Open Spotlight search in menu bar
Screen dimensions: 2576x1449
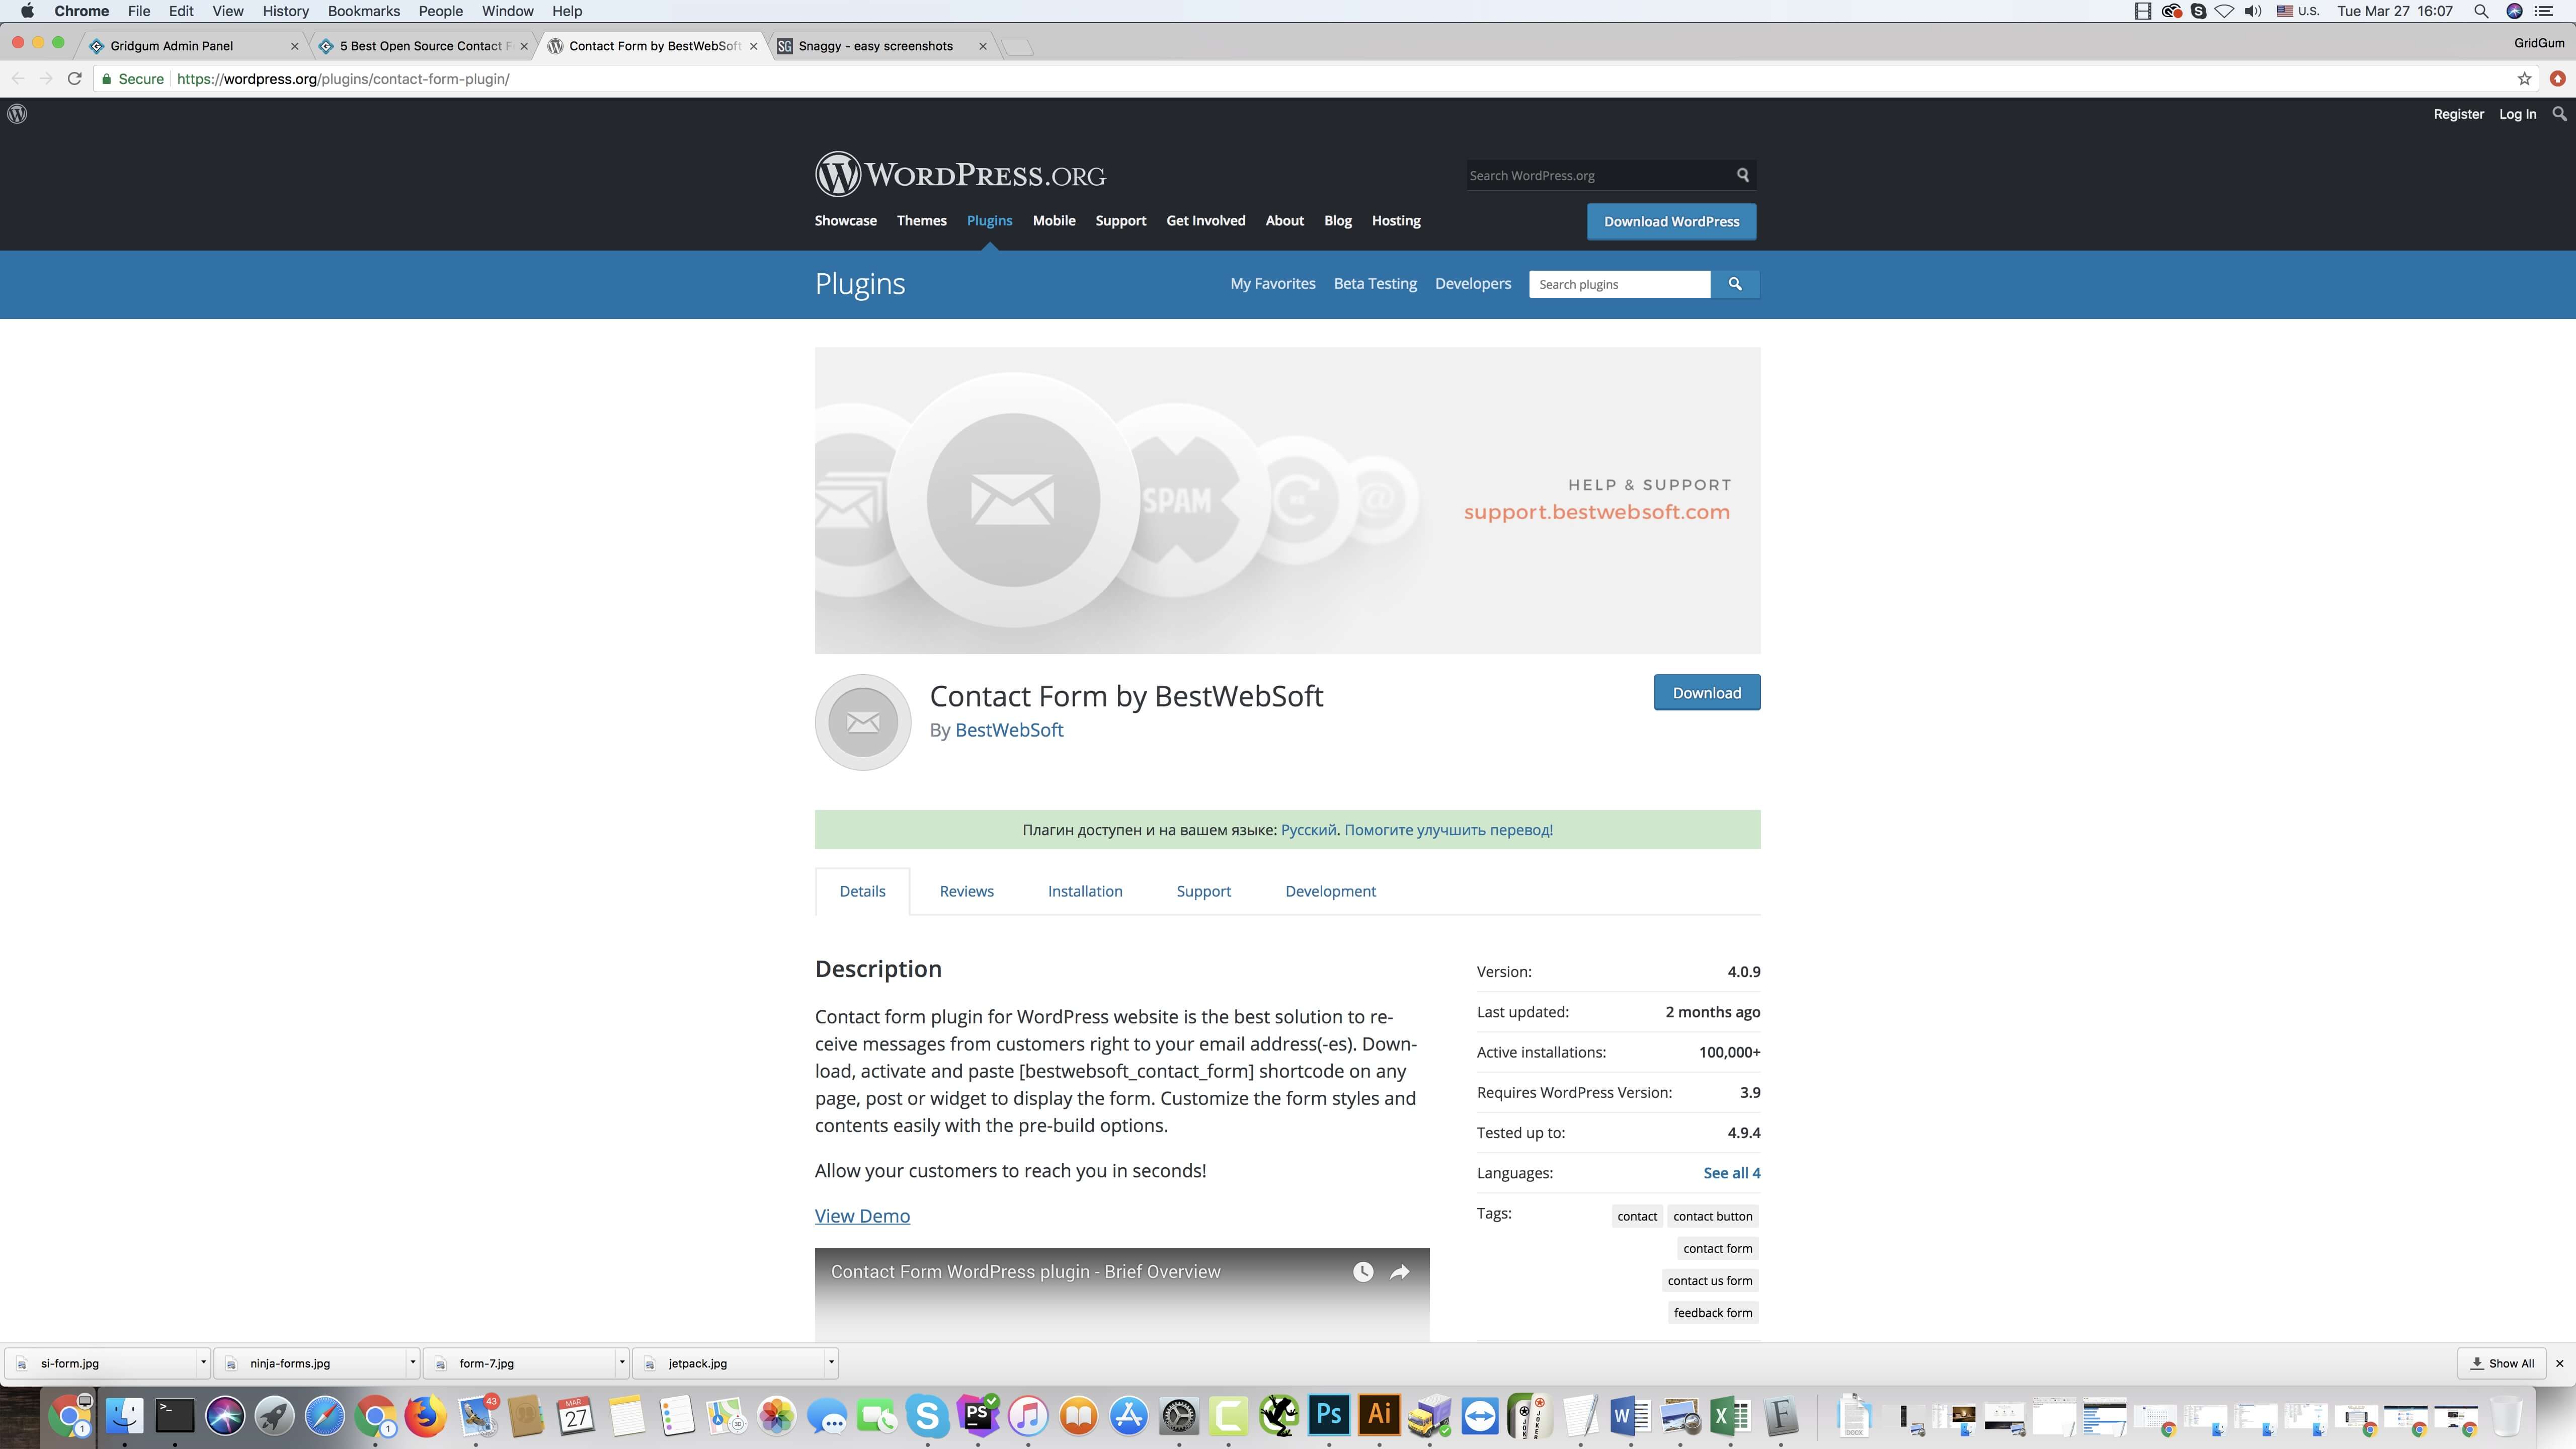(x=2481, y=11)
